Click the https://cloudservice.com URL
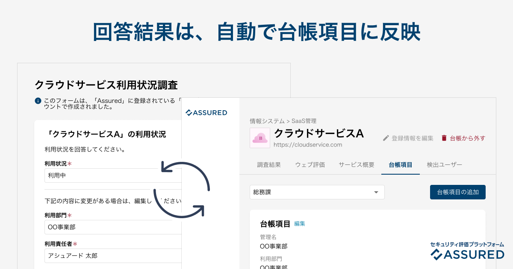Viewport: 513px width, 269px height. tap(308, 145)
